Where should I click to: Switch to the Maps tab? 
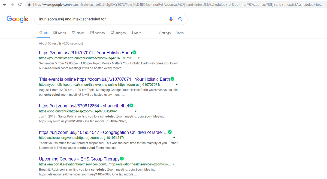pyautogui.click(x=60, y=33)
